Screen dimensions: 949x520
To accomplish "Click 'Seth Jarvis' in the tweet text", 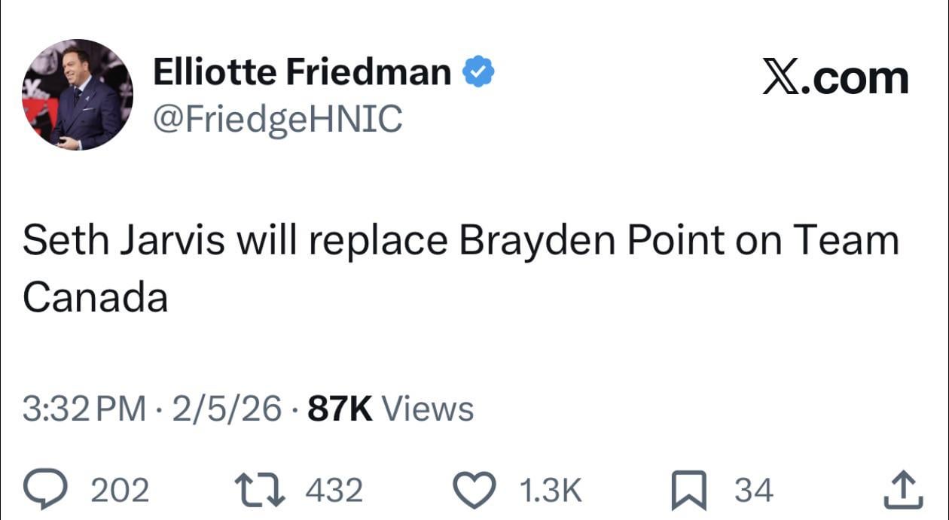I will pos(124,241).
